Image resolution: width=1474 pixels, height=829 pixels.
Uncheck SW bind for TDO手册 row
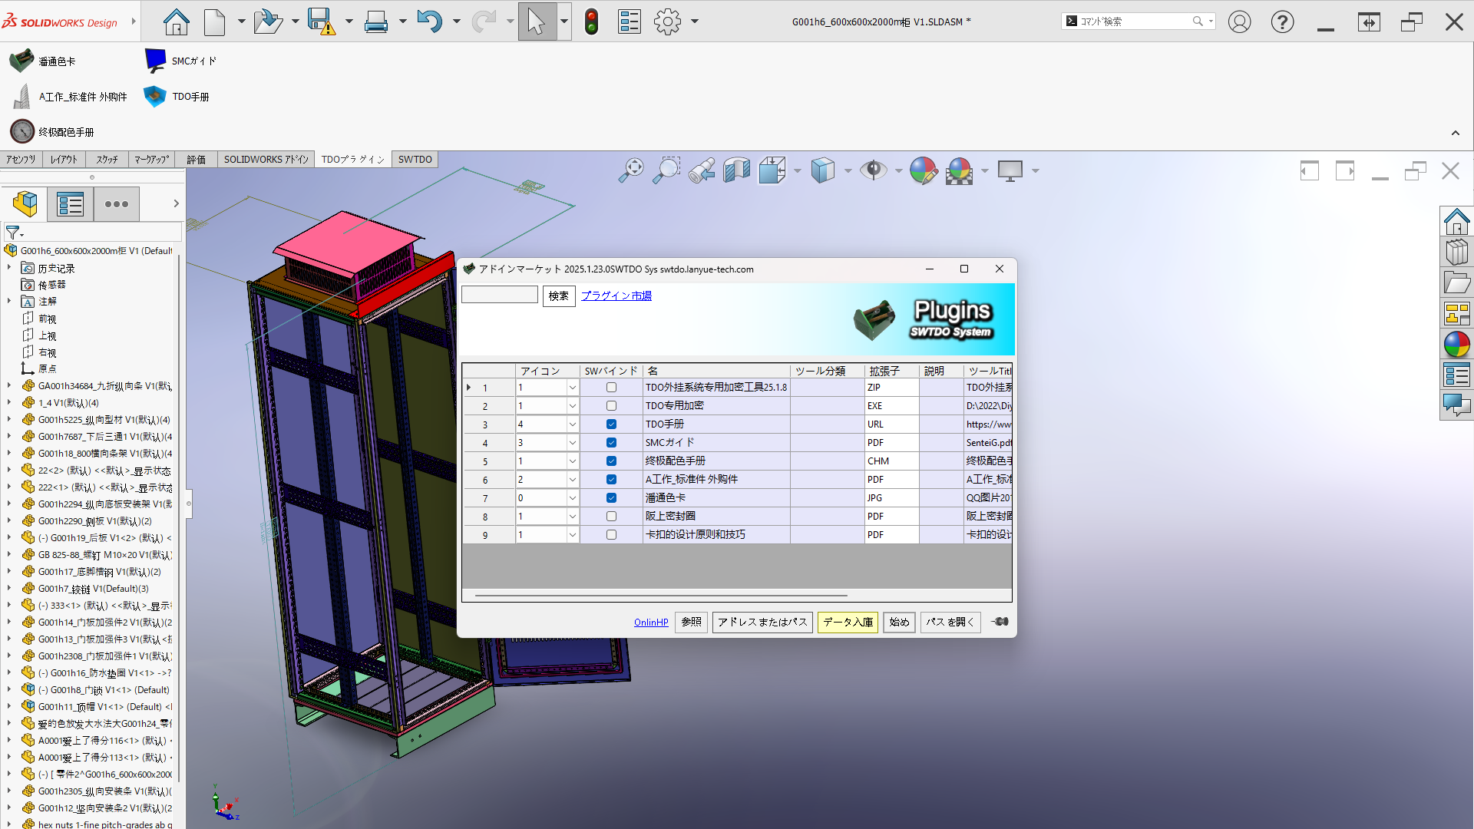coord(611,424)
